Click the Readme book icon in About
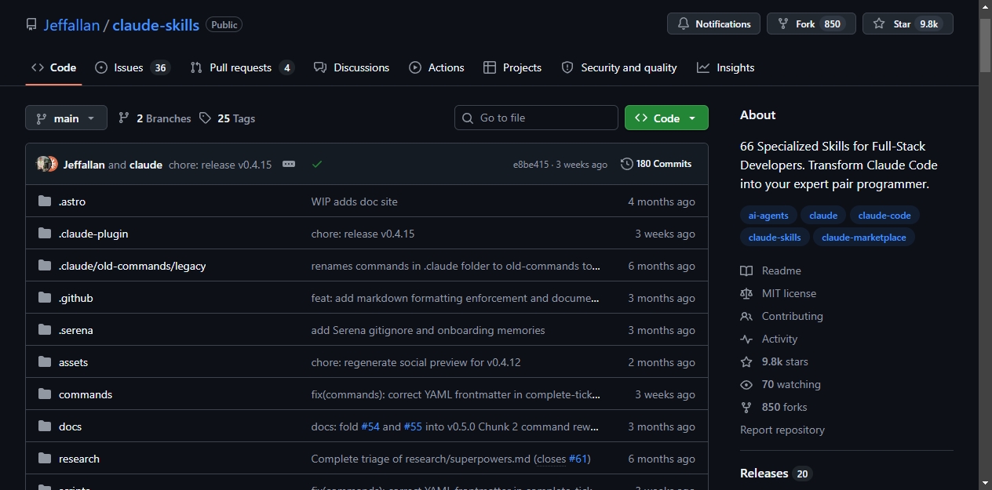 pyautogui.click(x=746, y=270)
